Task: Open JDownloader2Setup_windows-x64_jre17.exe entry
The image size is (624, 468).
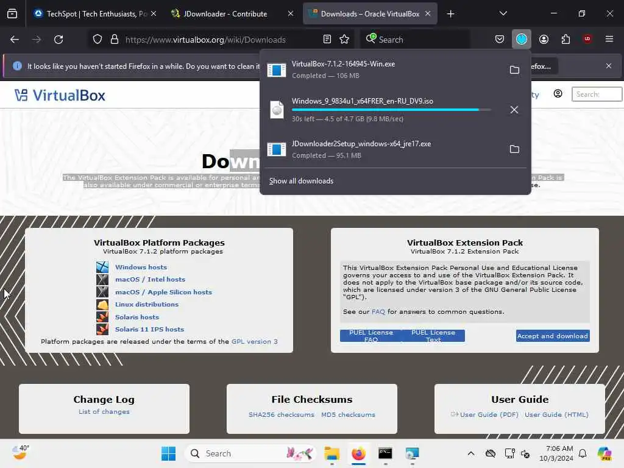Action: tap(382, 149)
